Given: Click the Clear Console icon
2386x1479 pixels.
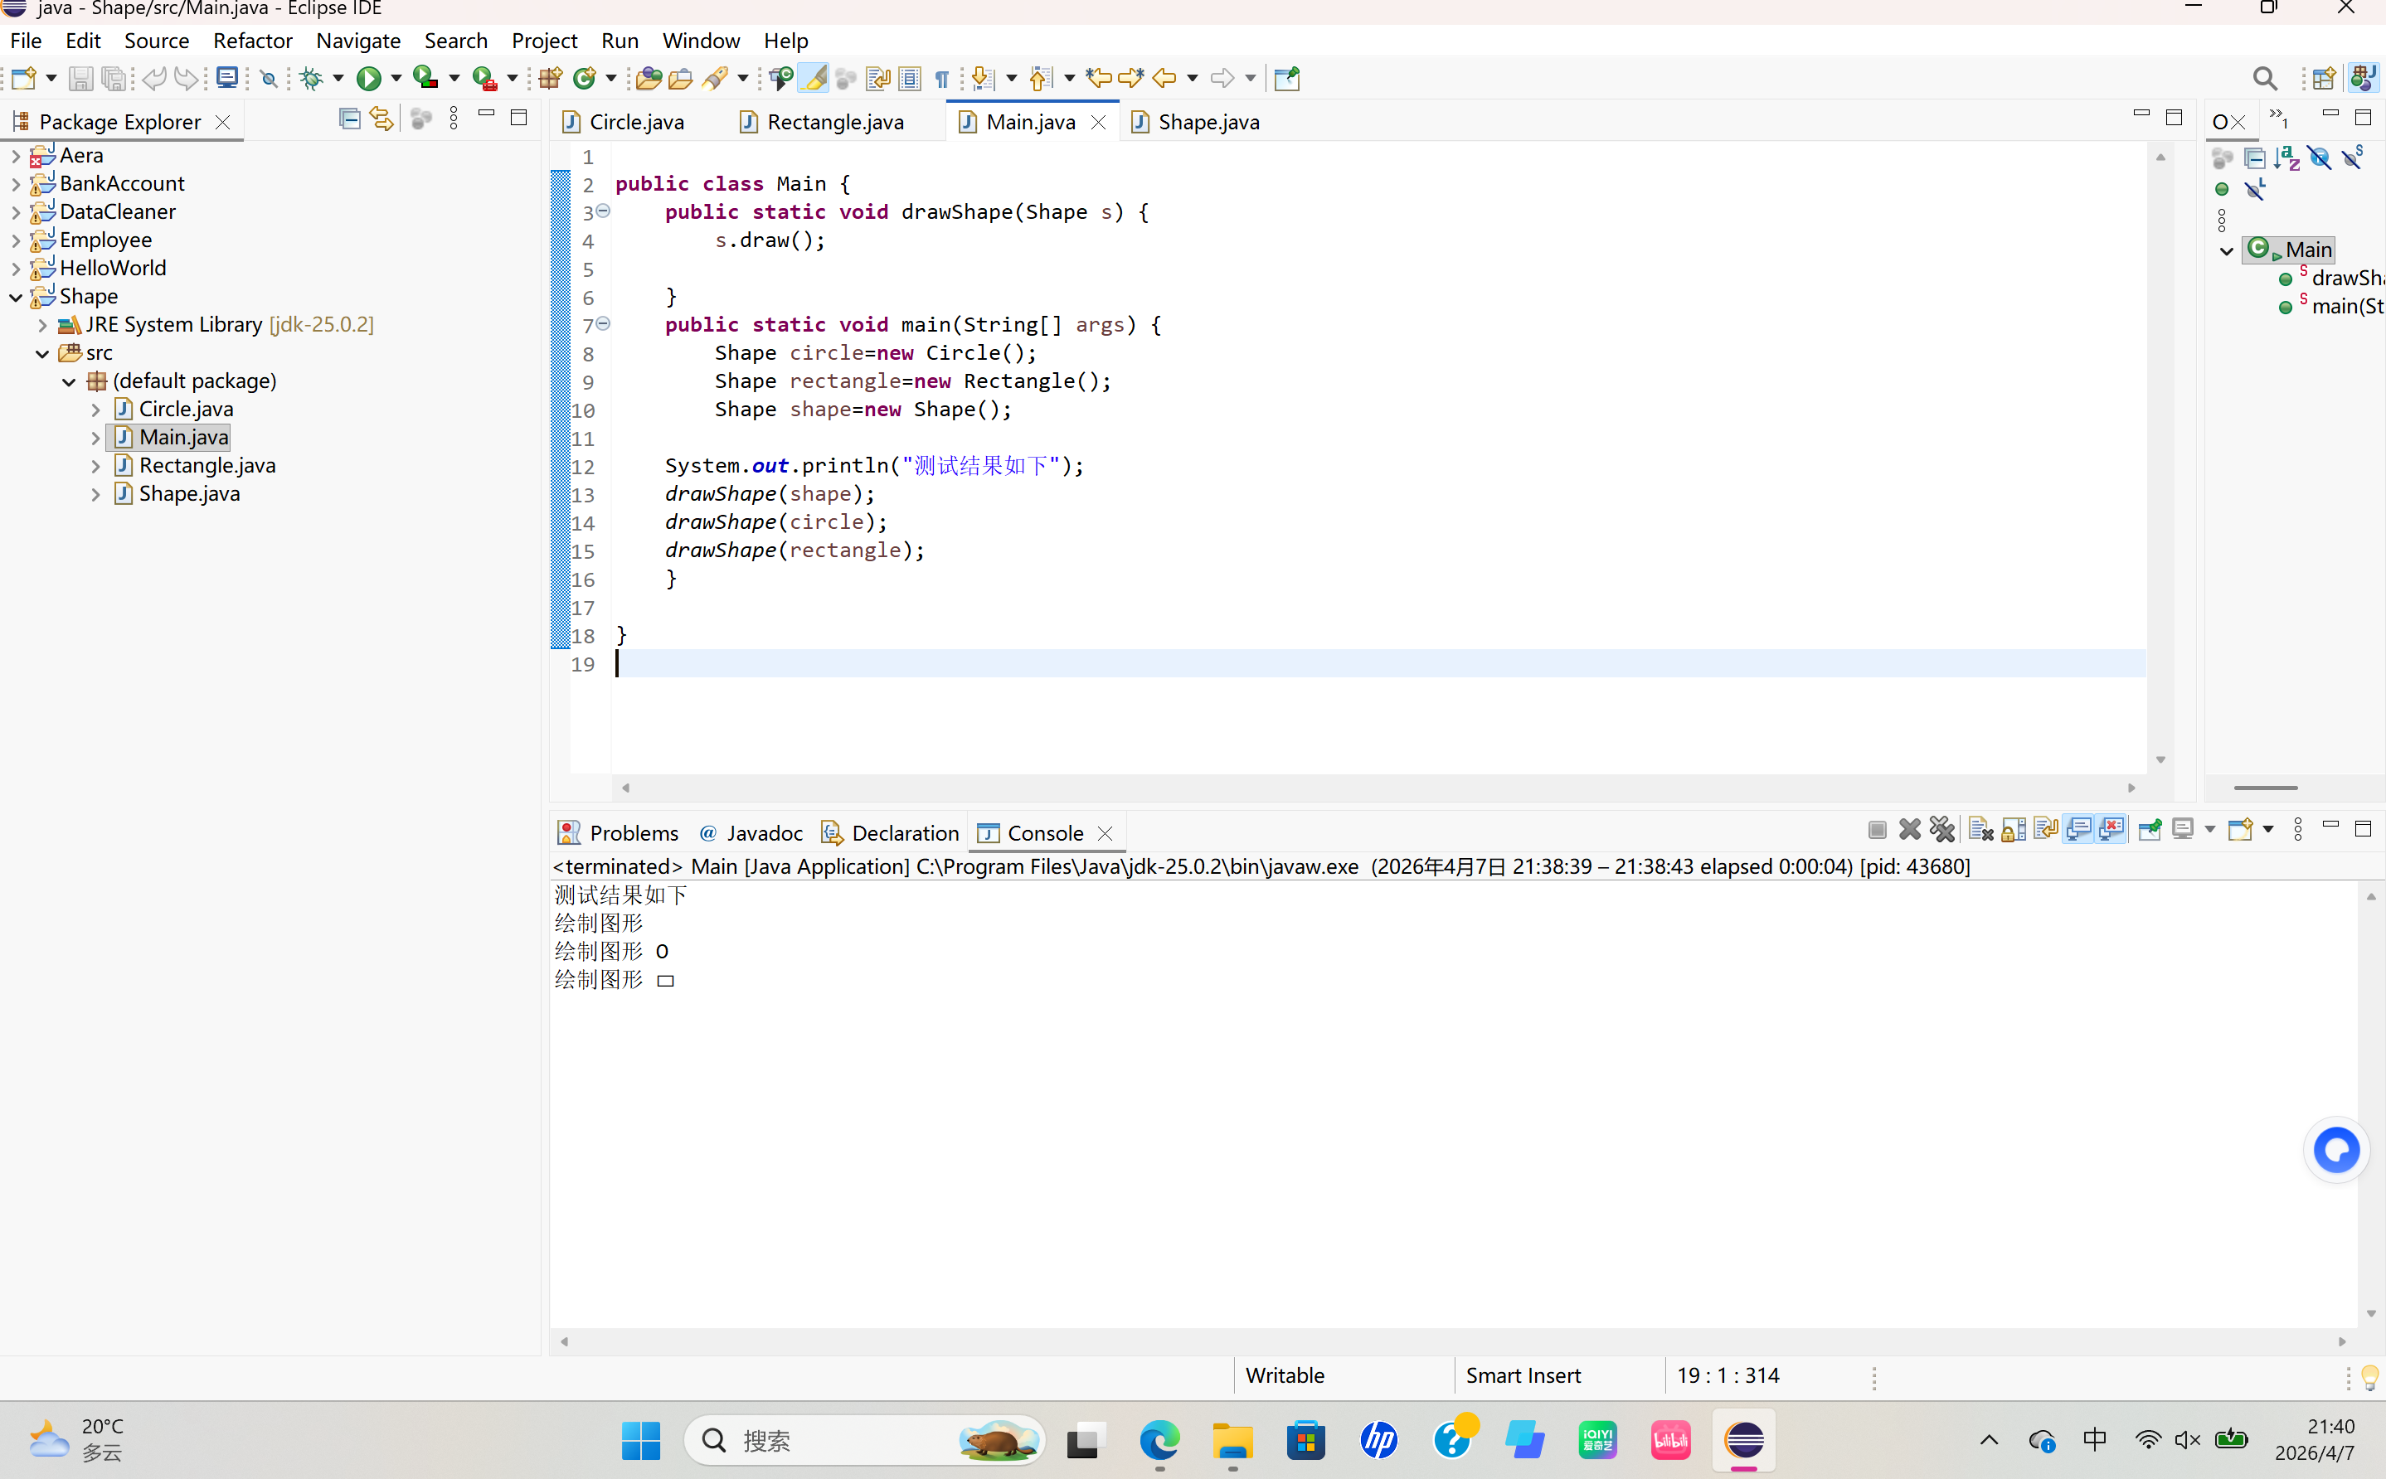Looking at the screenshot, I should pyautogui.click(x=1981, y=831).
